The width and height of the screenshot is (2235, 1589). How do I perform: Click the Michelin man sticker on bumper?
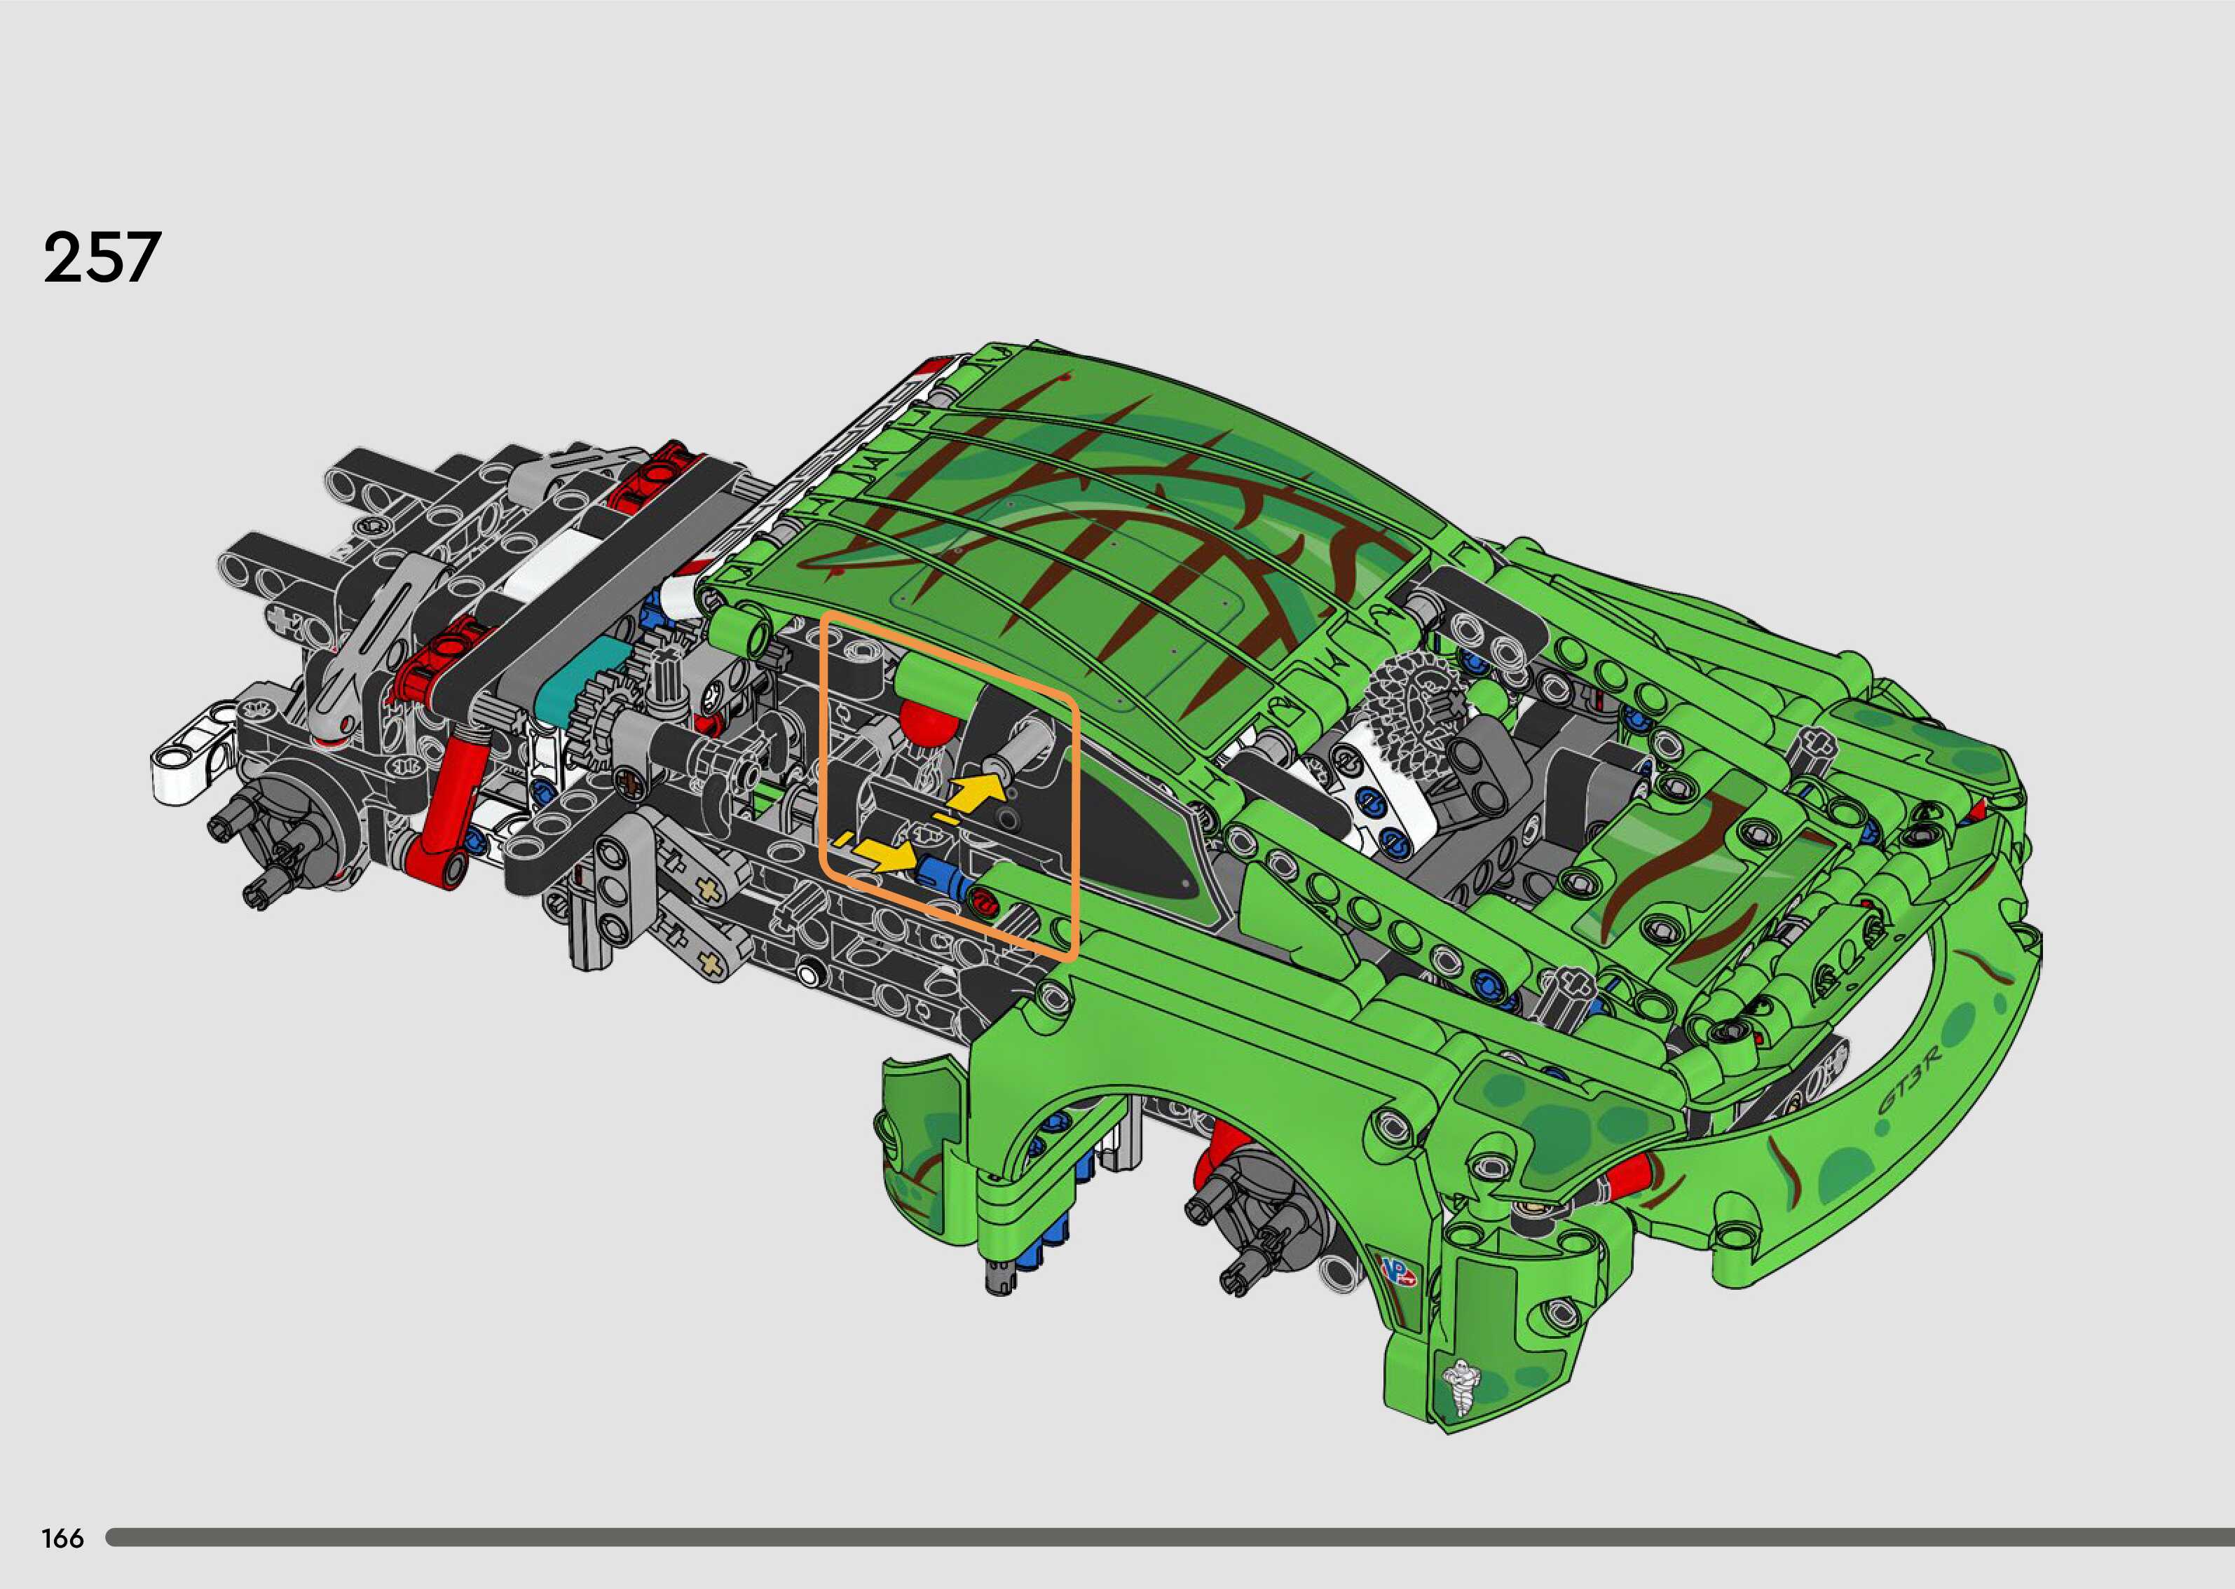coord(1462,1387)
